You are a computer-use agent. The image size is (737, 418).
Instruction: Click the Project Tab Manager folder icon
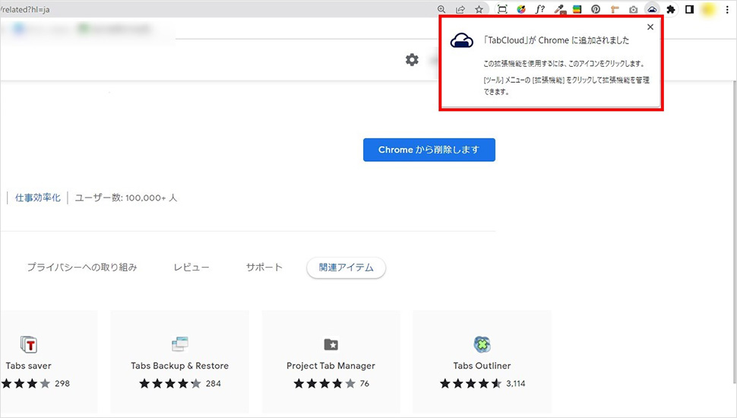331,344
